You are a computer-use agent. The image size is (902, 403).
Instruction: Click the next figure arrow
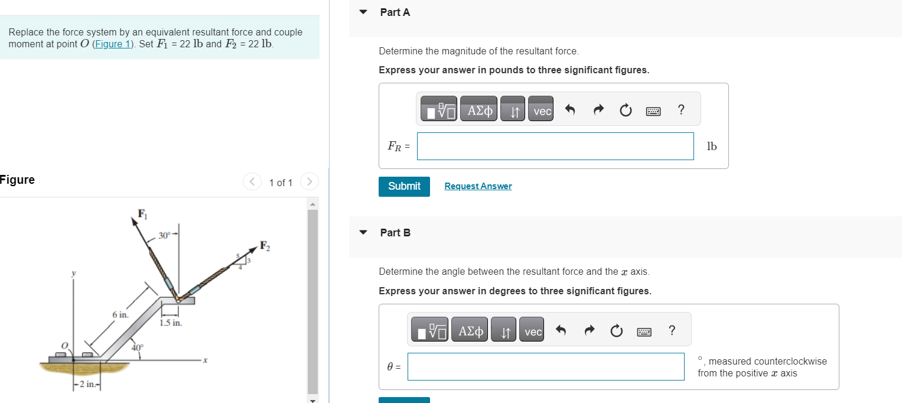click(309, 181)
